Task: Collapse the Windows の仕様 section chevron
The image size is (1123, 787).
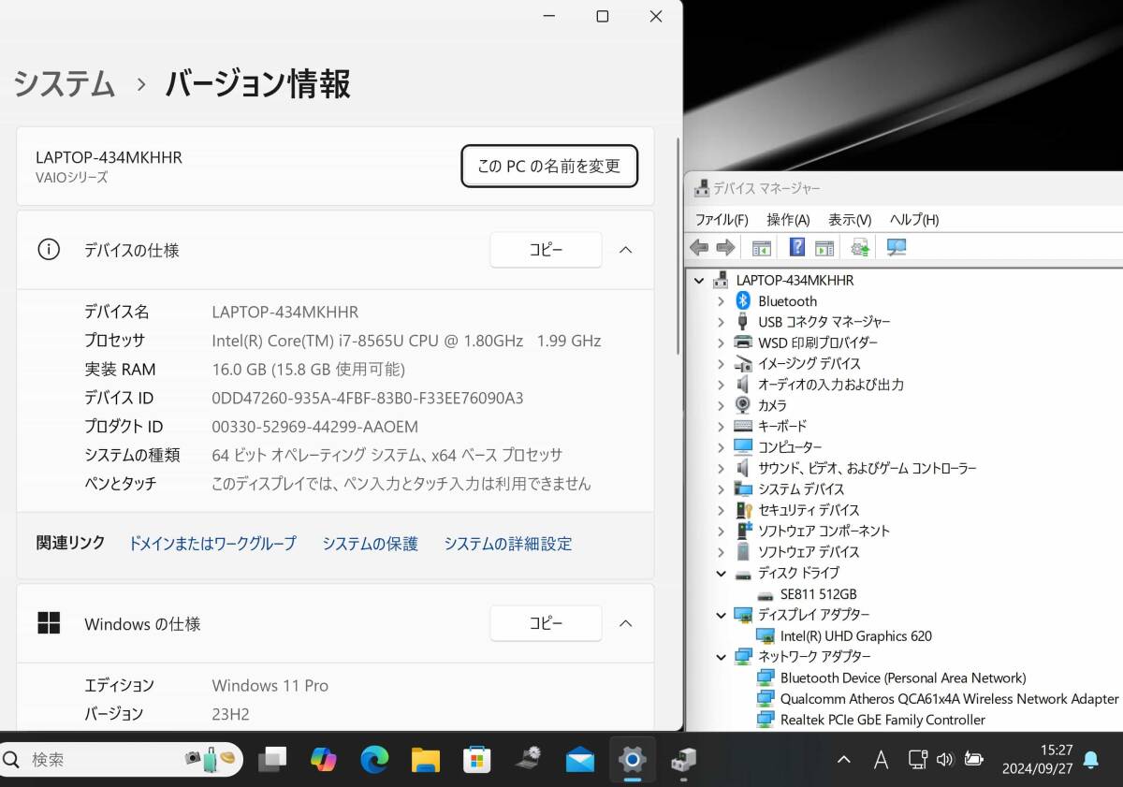Action: click(626, 623)
